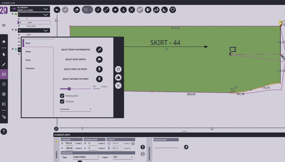
Task: Open the help question mark icon
Action: coord(4,131)
